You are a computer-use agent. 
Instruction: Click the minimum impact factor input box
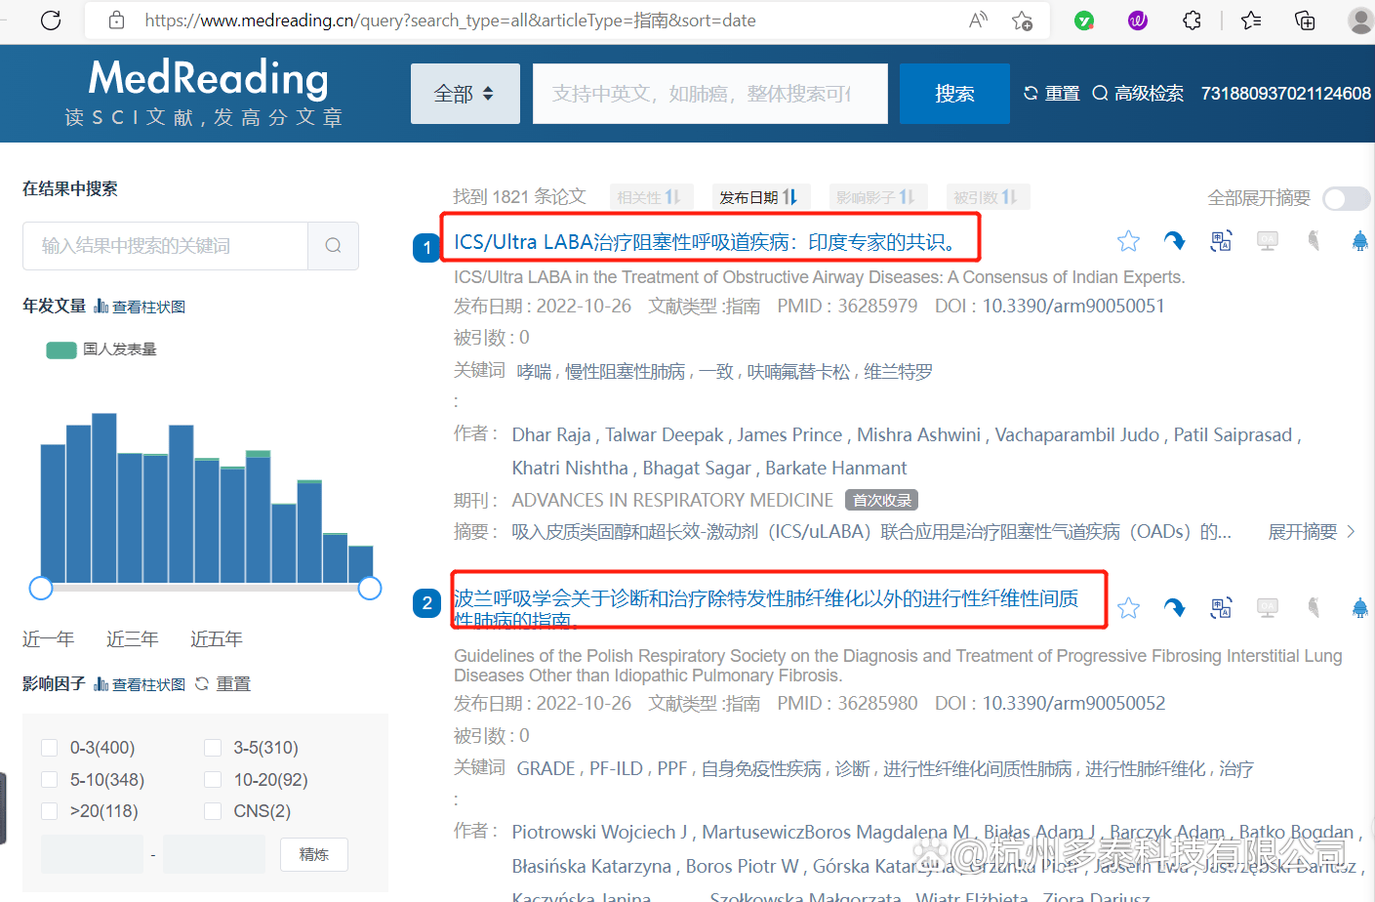pos(92,854)
